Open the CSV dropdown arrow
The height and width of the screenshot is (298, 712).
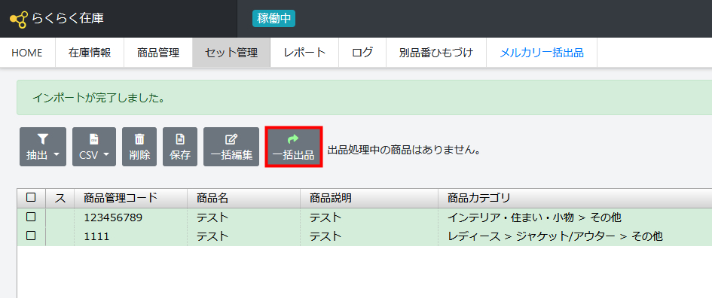point(106,155)
